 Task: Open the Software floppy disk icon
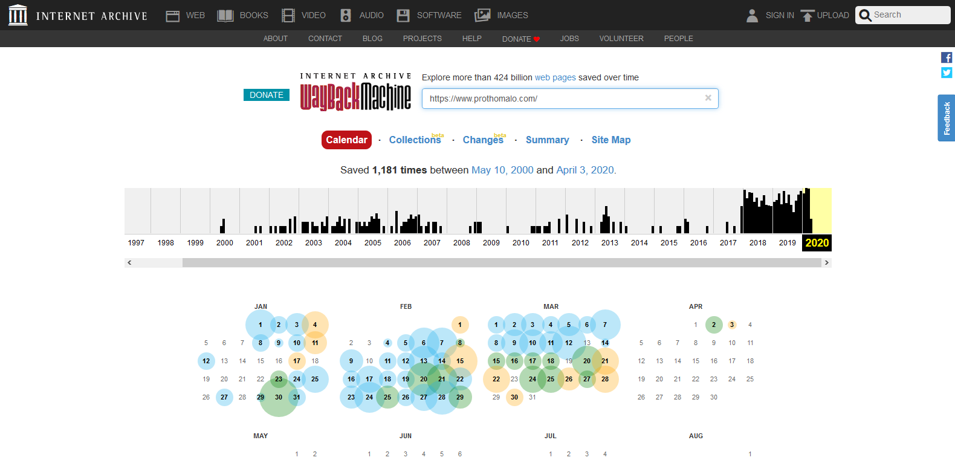point(403,16)
